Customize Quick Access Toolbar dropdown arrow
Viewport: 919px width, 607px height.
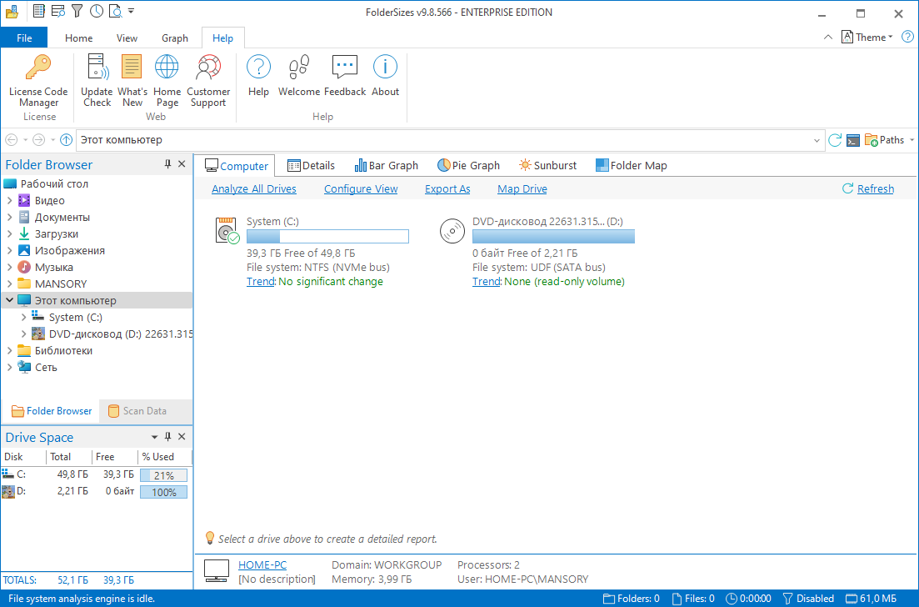click(132, 11)
